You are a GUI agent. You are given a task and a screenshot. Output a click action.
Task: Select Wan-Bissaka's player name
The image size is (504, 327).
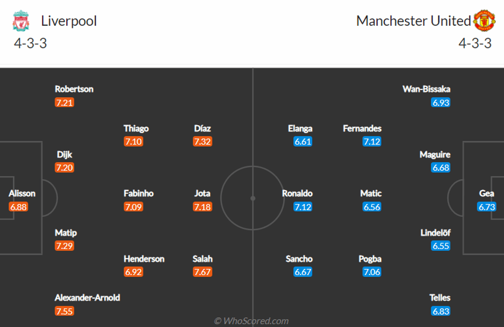tap(426, 89)
